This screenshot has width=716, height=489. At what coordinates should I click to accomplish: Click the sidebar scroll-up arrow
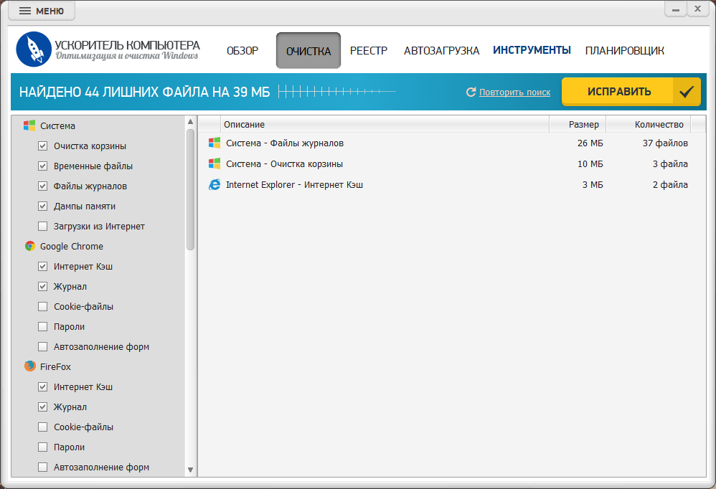point(190,122)
